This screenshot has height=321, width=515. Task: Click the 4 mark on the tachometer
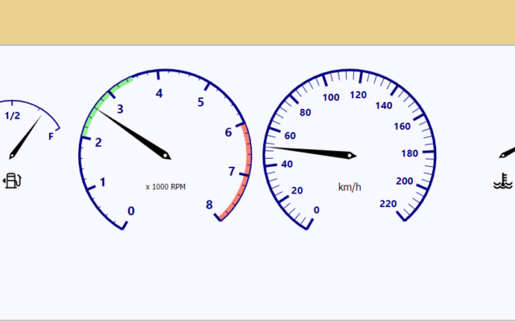coord(159,94)
